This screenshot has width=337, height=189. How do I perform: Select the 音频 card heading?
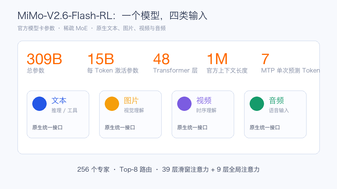coord(276,100)
